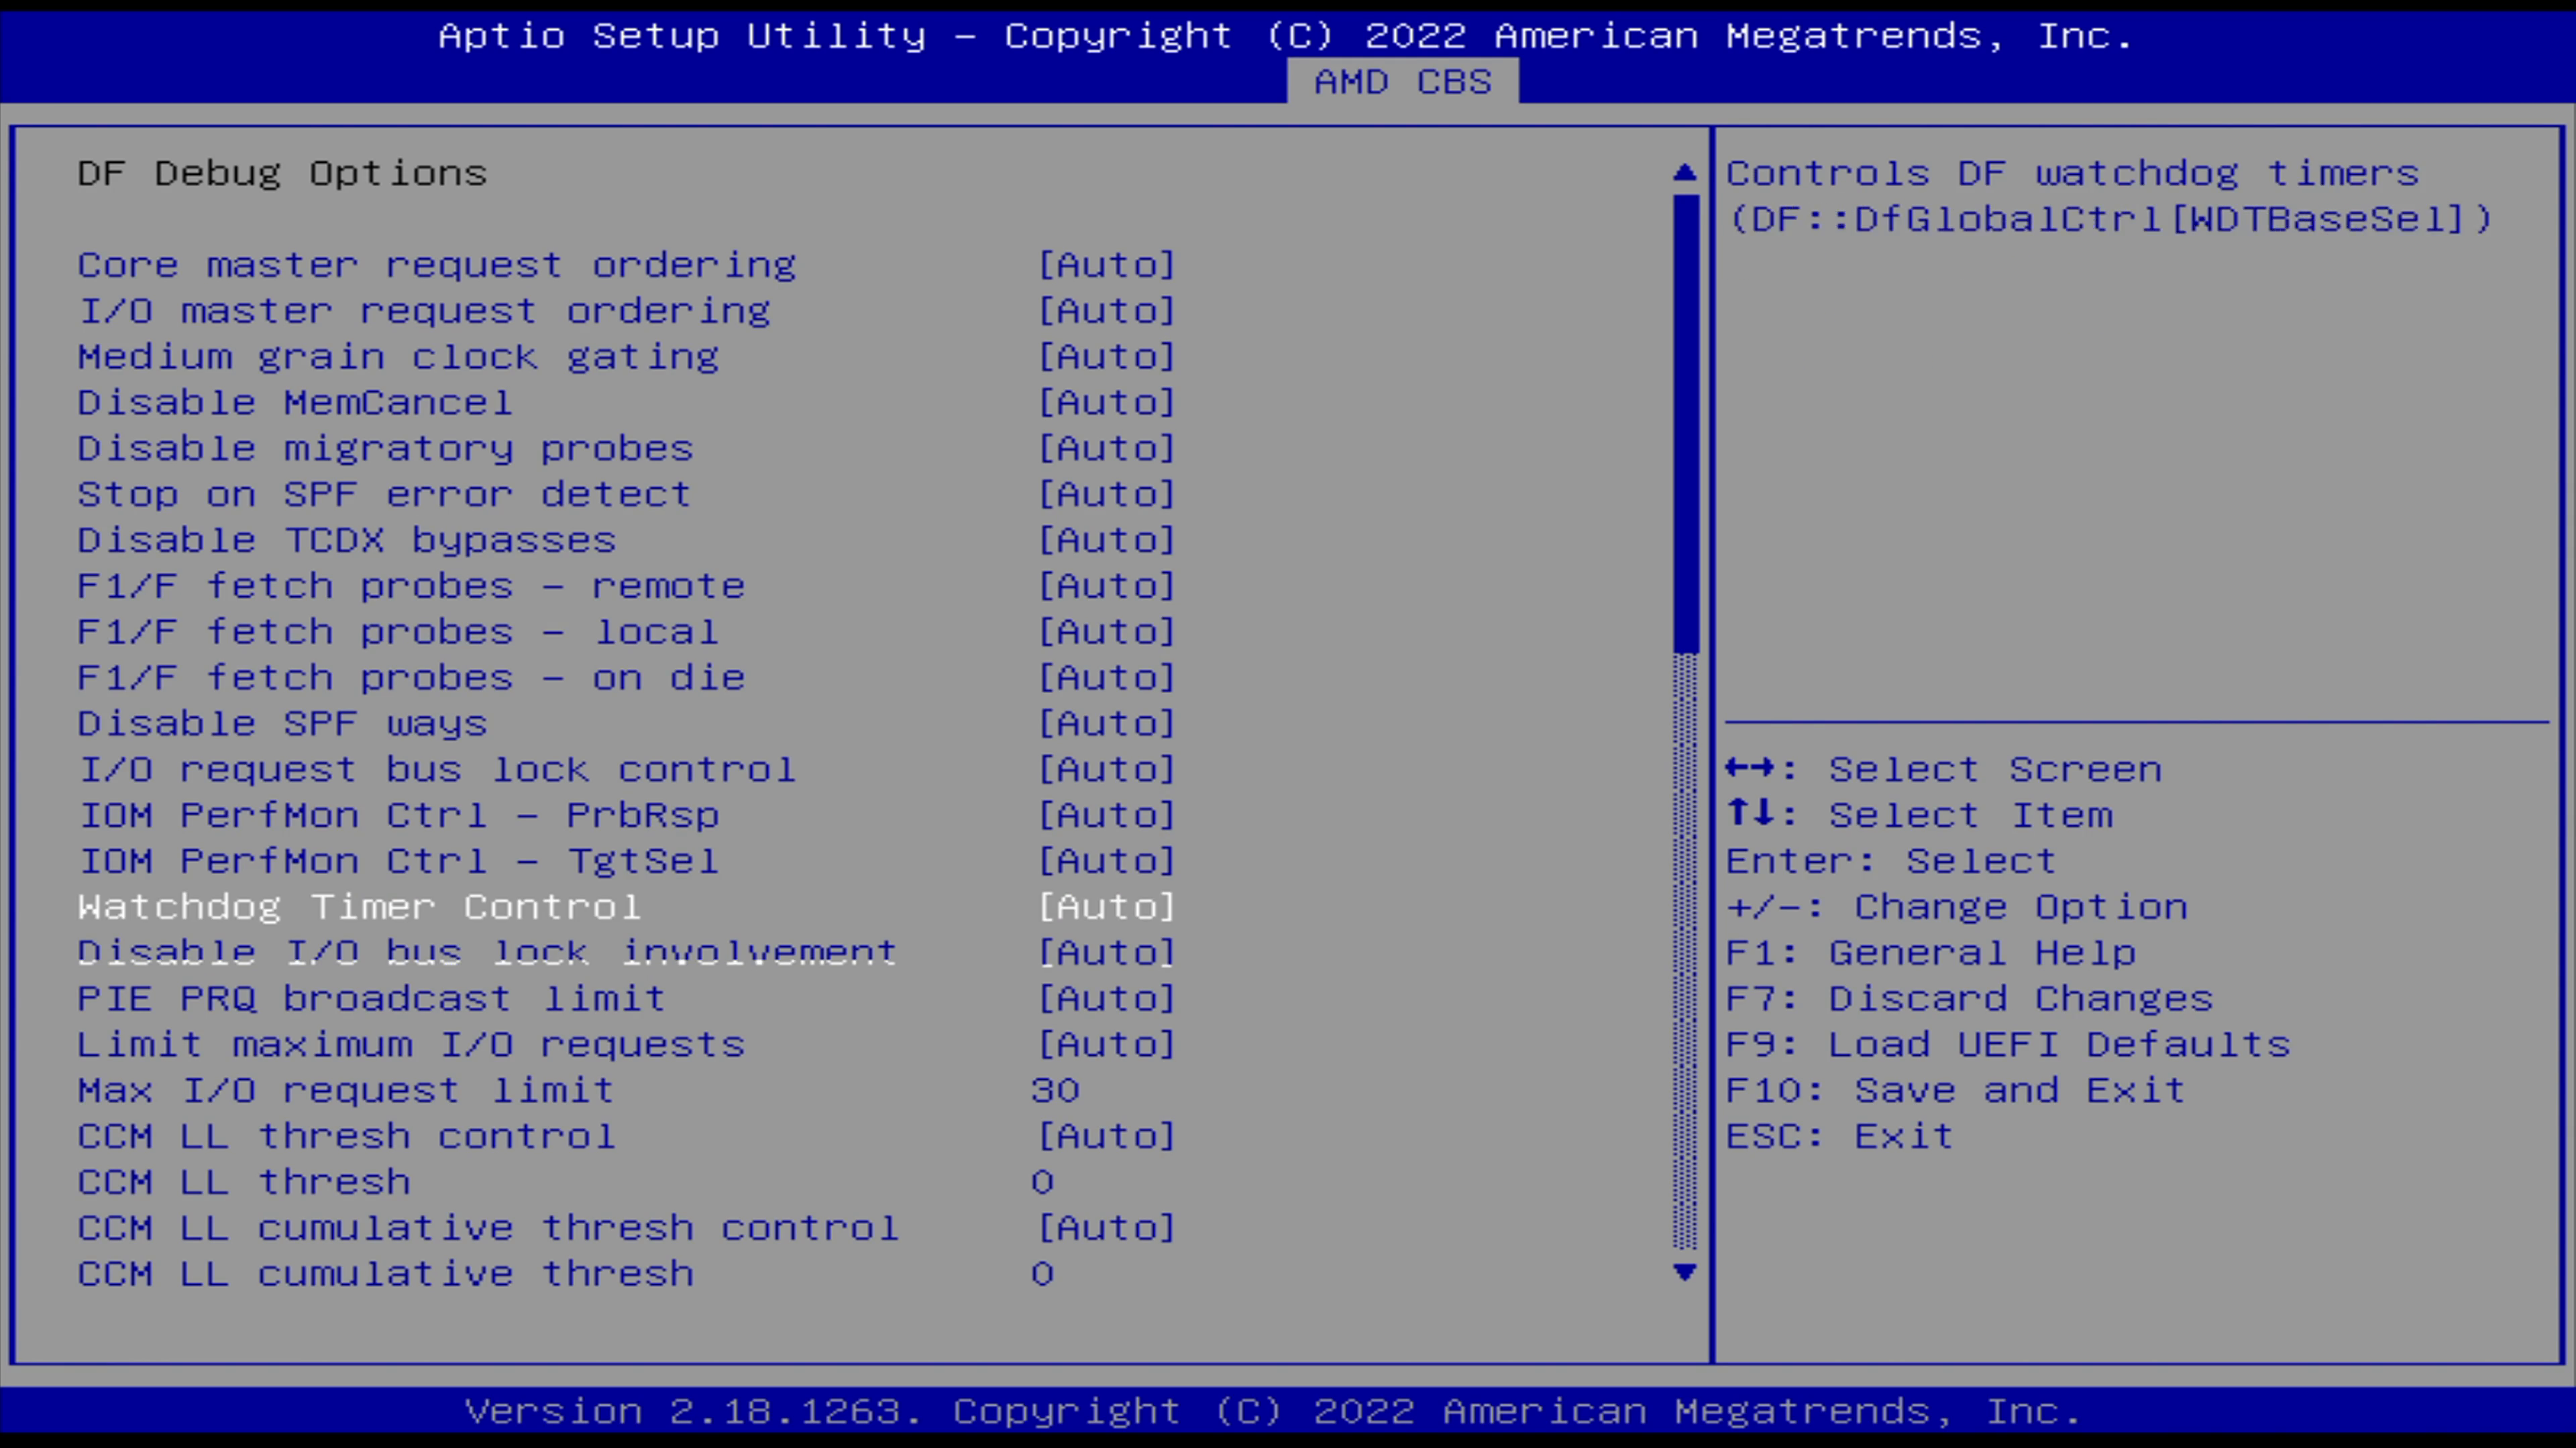Click the '+/-: Change Option' key hint
This screenshot has height=1448, width=2576.
[x=1957, y=908]
